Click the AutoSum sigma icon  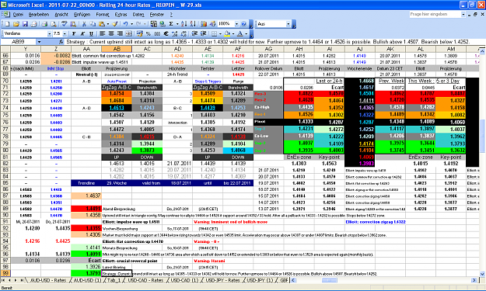(171, 24)
